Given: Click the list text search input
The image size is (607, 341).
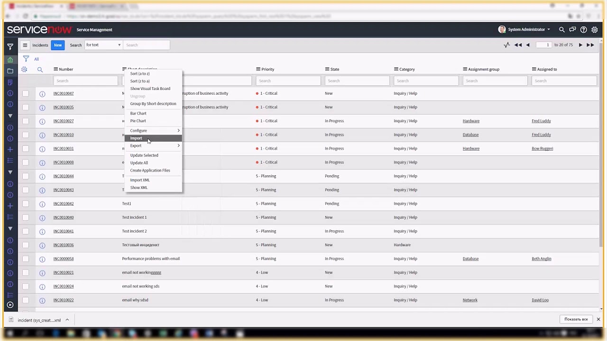Looking at the screenshot, I should 147,45.
